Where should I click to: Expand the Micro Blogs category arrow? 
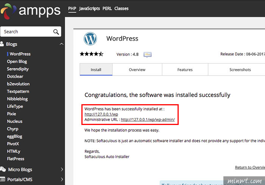pyautogui.click(x=62, y=169)
